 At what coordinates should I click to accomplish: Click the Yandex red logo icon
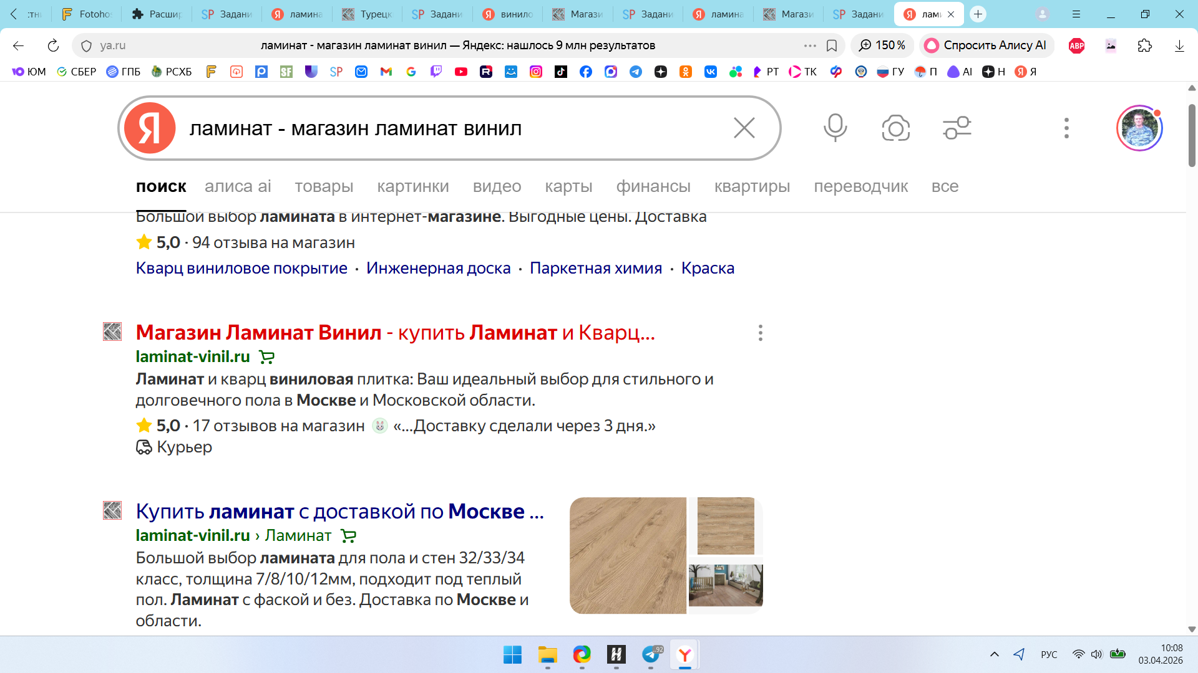(150, 128)
